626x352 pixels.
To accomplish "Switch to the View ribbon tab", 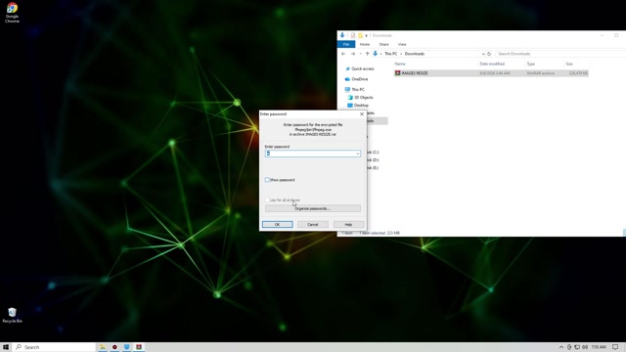I will click(x=402, y=44).
